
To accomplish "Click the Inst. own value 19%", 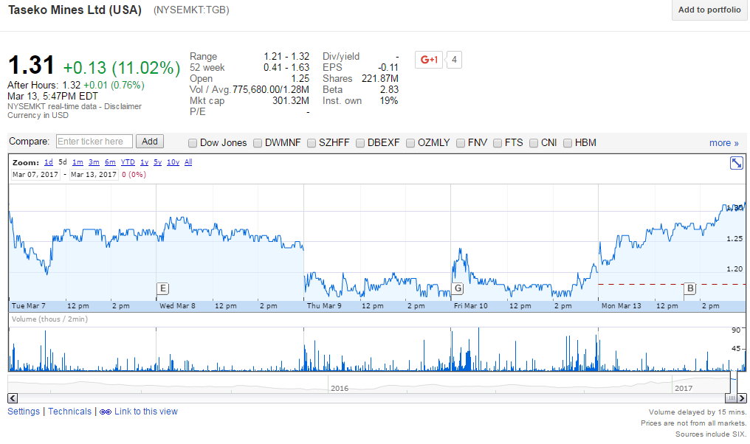I will (389, 100).
